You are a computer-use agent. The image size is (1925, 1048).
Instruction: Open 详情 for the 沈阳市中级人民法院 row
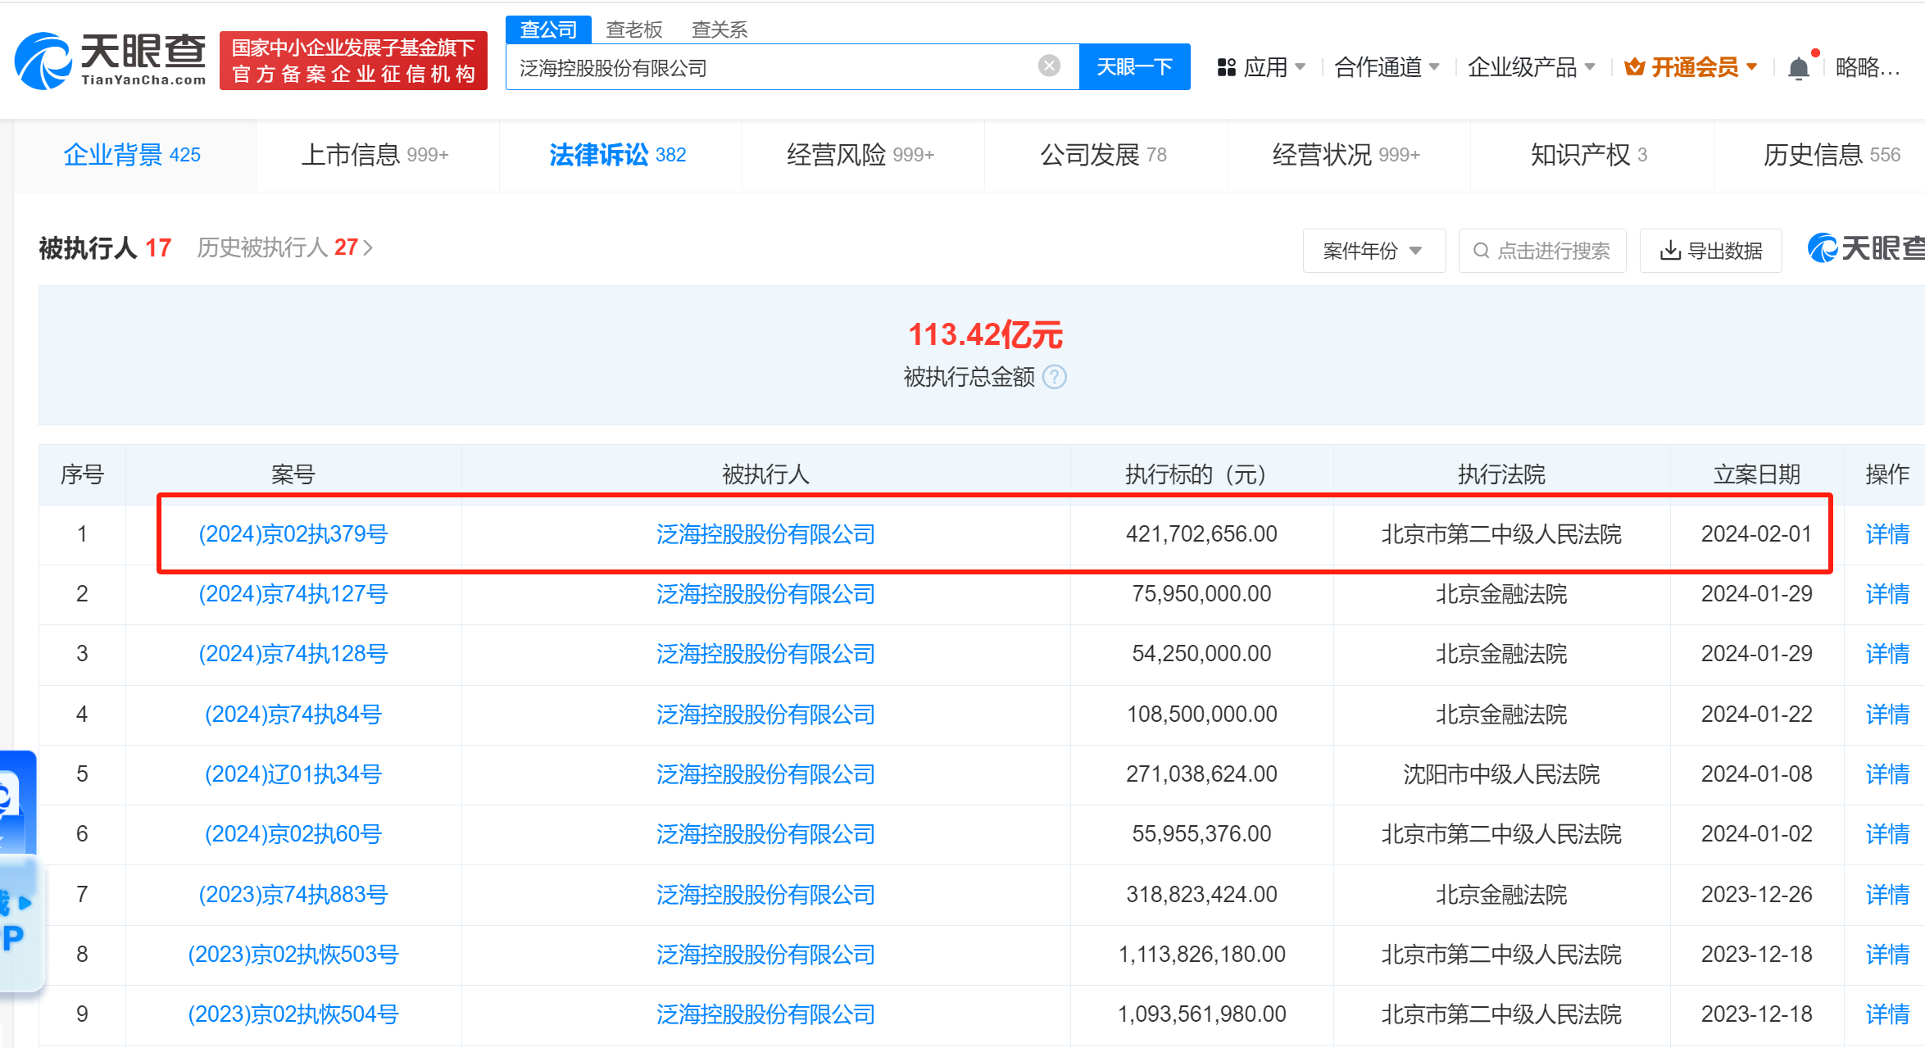pos(1887,774)
